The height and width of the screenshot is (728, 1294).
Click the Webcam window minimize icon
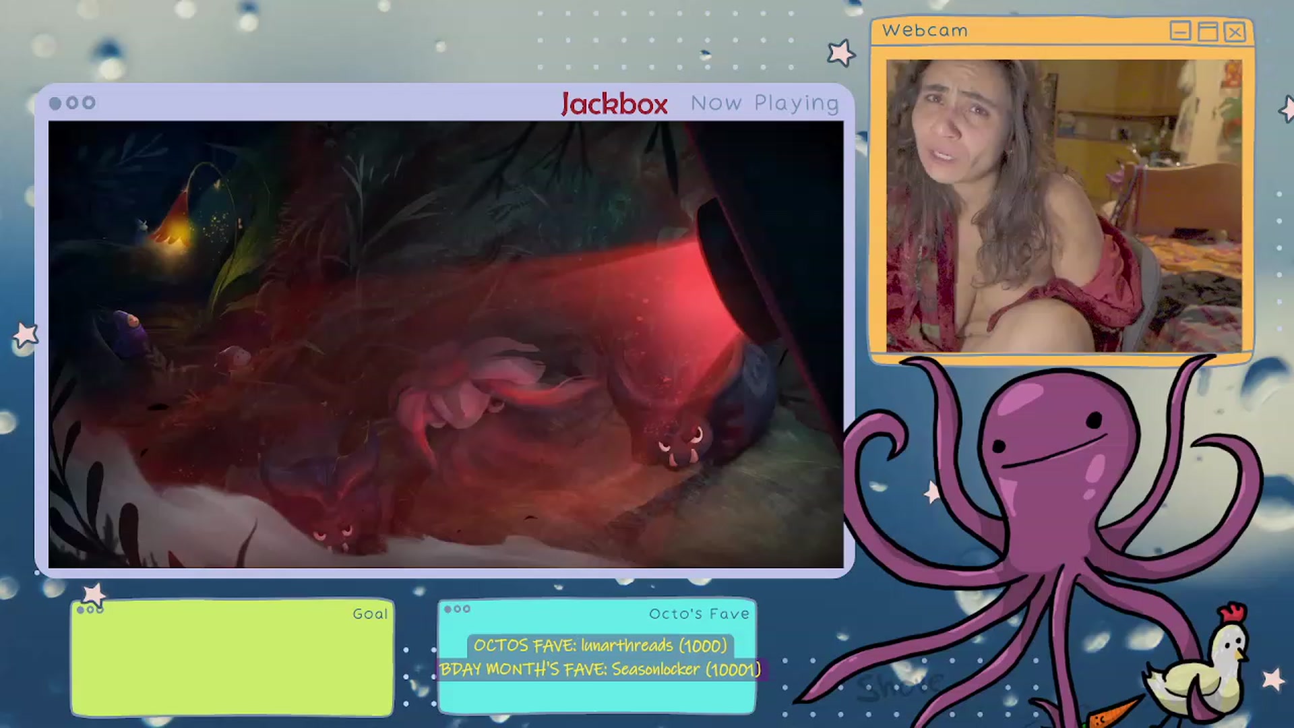(x=1180, y=31)
